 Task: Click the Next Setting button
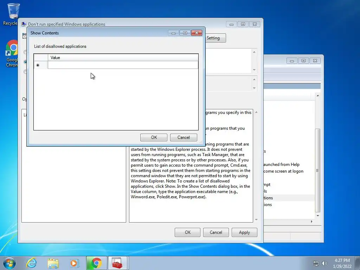tap(216, 38)
